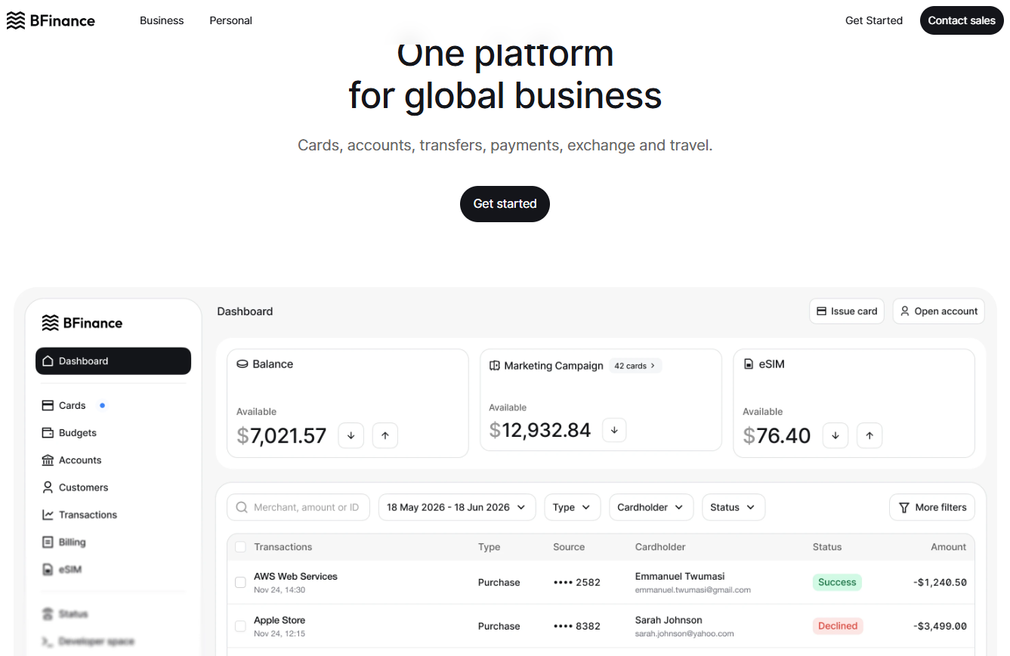Image resolution: width=1010 pixels, height=656 pixels.
Task: Click the Contact sales button
Action: [x=962, y=20]
